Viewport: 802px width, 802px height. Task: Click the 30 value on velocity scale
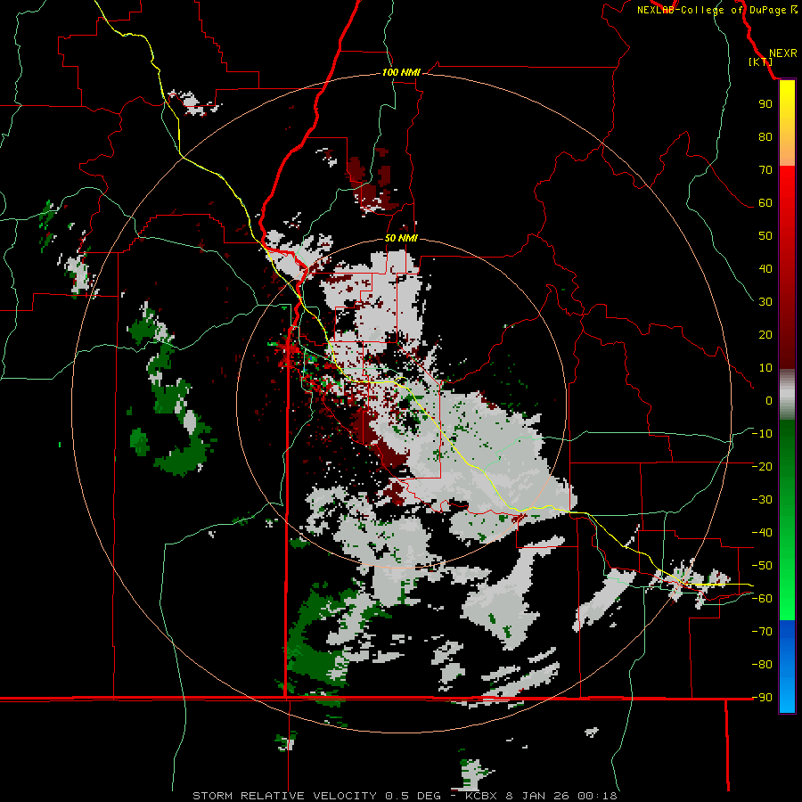point(765,302)
